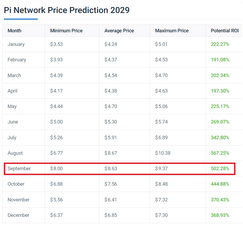Viewport: 243px width, 225px height.
Task: Click the September row label
Action: 19,169
